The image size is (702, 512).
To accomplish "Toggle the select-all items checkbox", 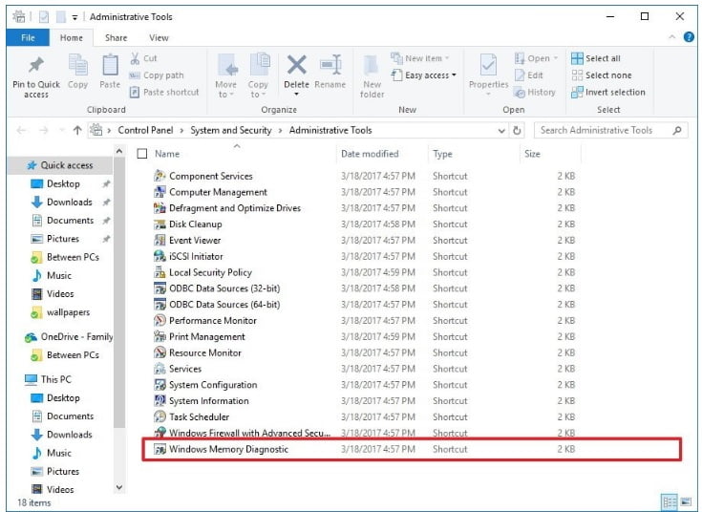I will (x=142, y=154).
